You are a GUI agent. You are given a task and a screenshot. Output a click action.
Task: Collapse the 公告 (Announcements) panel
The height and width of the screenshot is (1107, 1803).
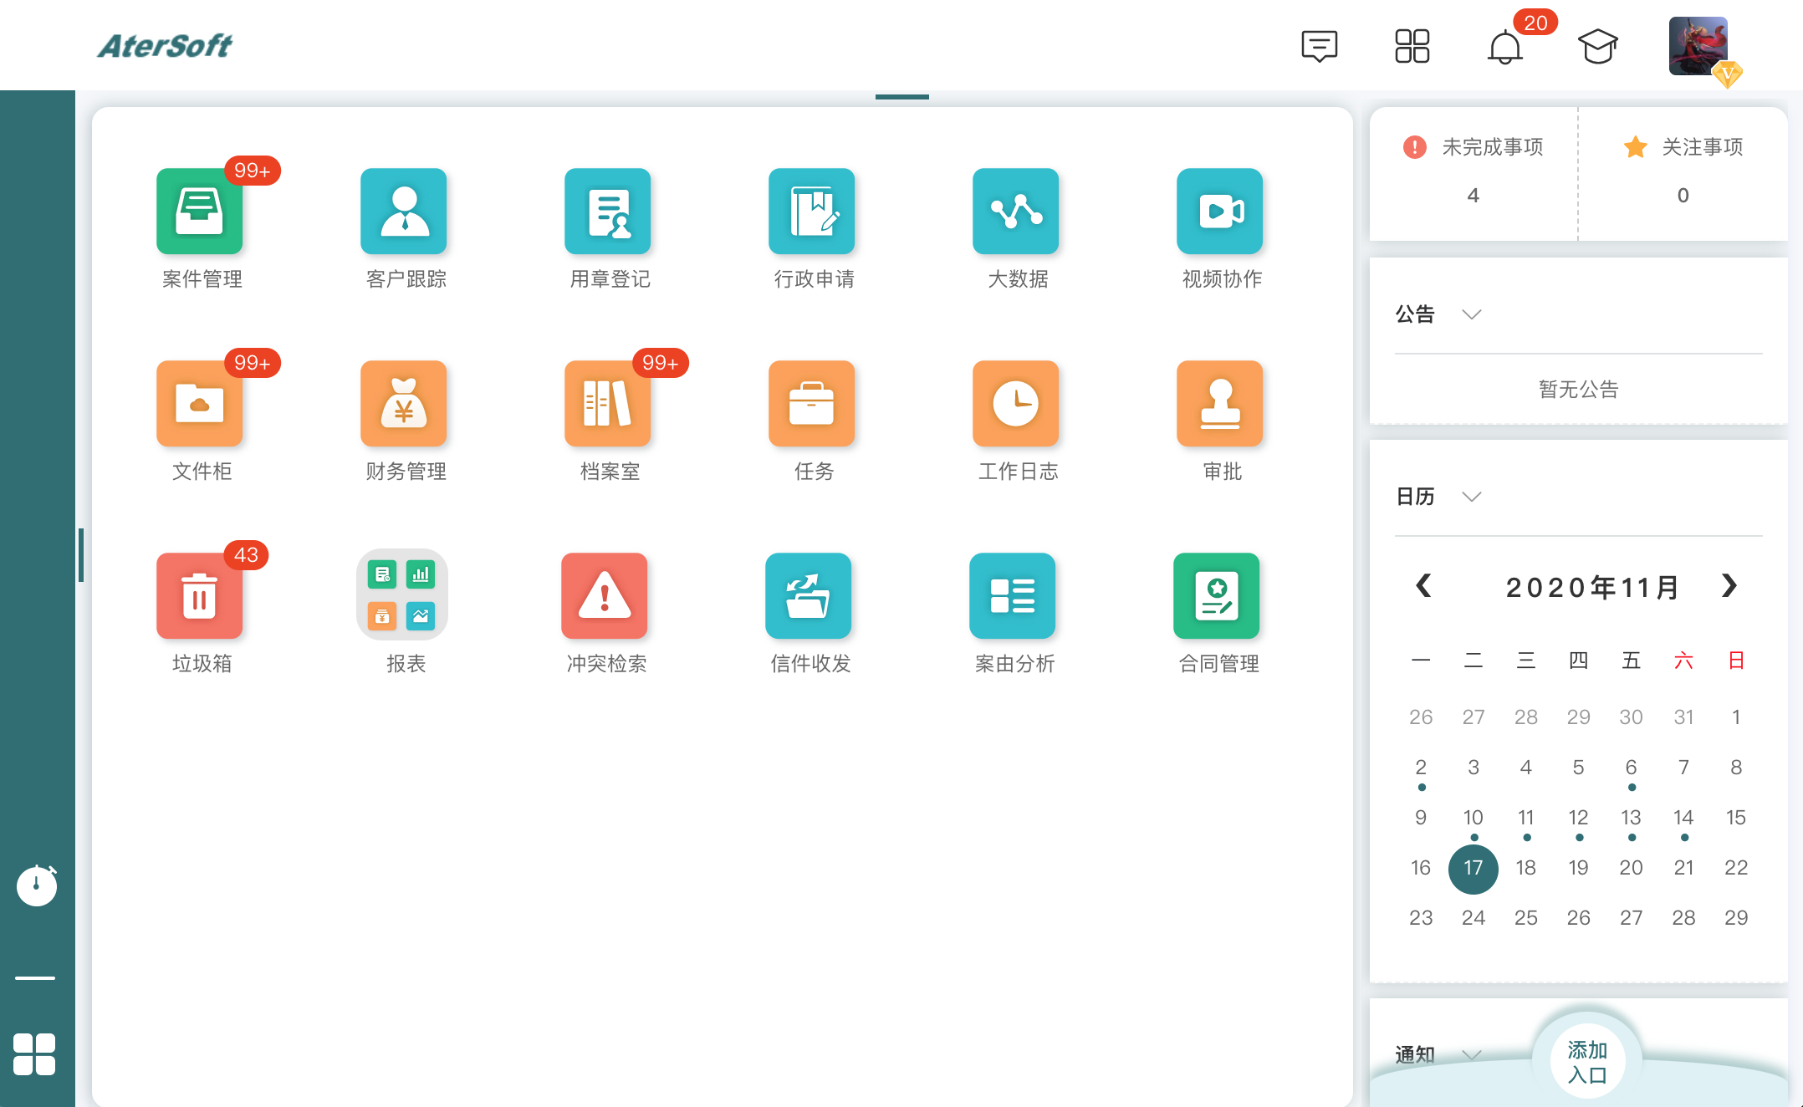tap(1473, 314)
